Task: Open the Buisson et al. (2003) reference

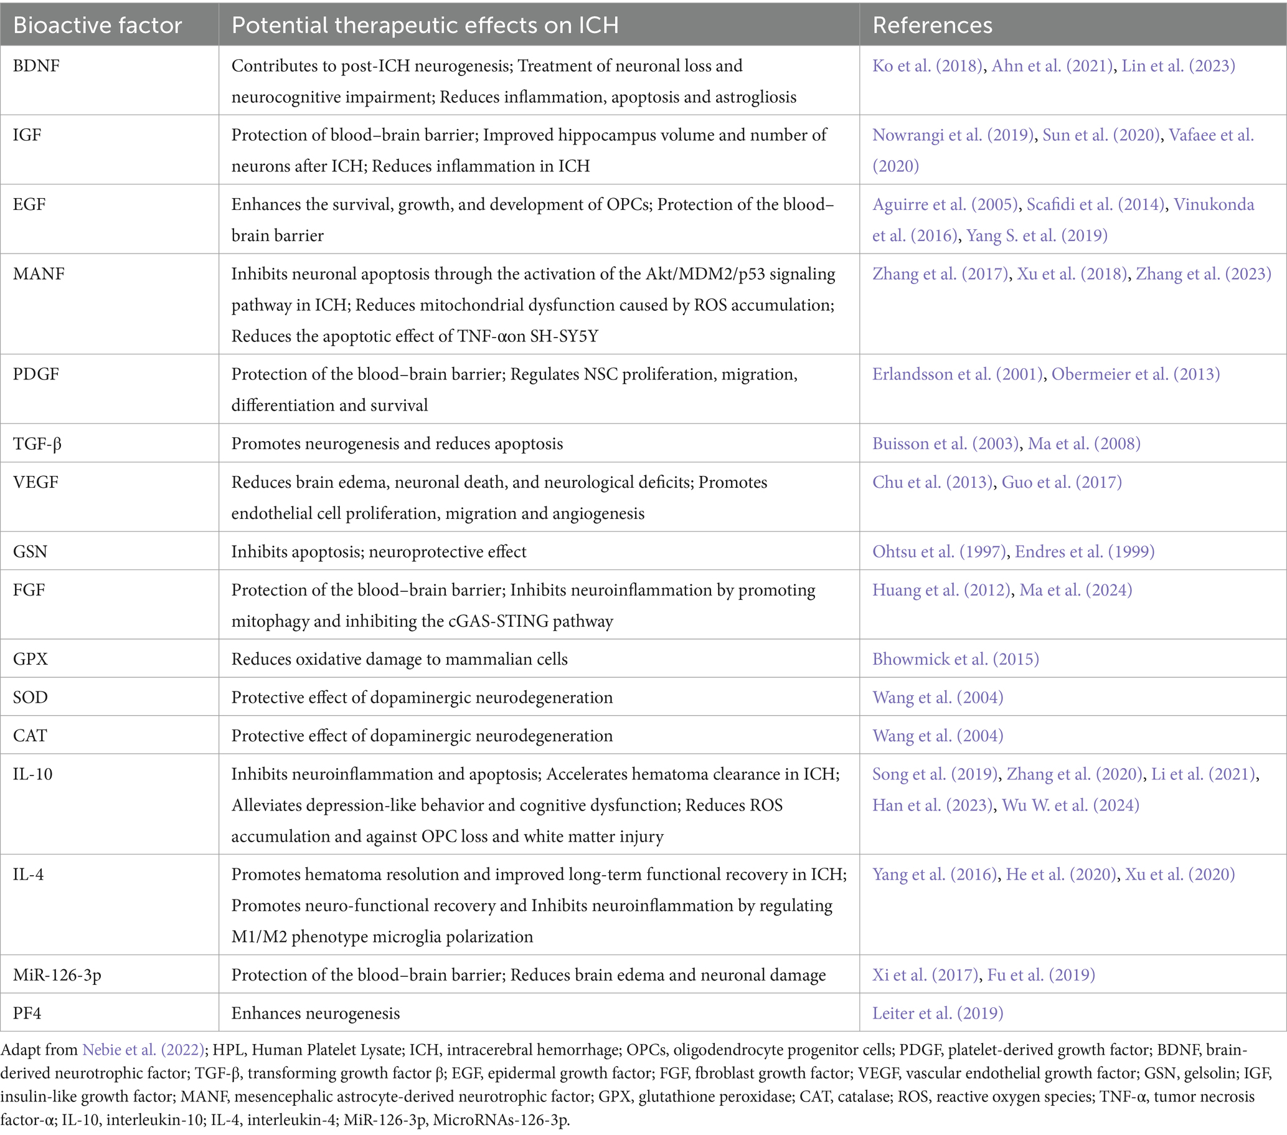Action: tap(946, 444)
